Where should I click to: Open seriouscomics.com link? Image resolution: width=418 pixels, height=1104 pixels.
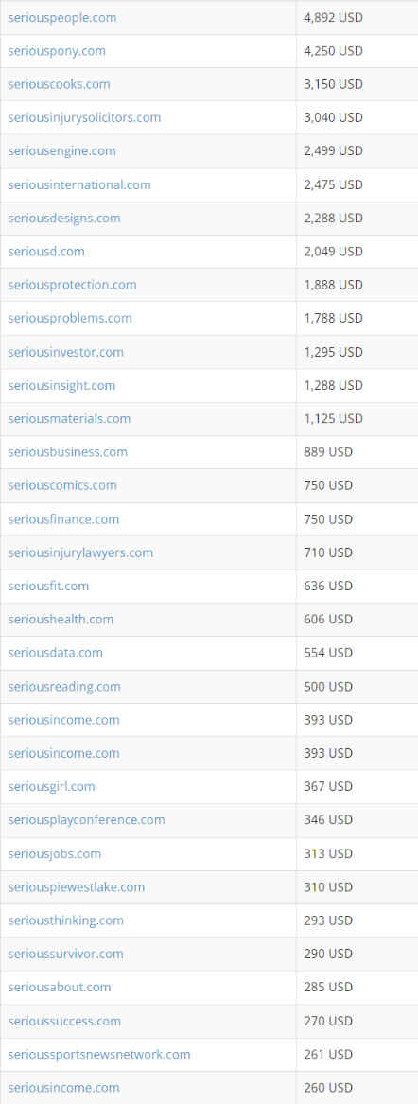point(62,486)
